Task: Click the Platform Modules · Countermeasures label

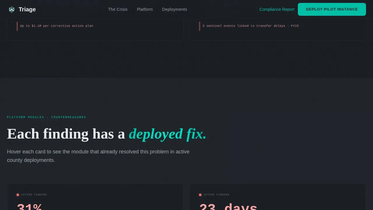Action: click(47, 117)
